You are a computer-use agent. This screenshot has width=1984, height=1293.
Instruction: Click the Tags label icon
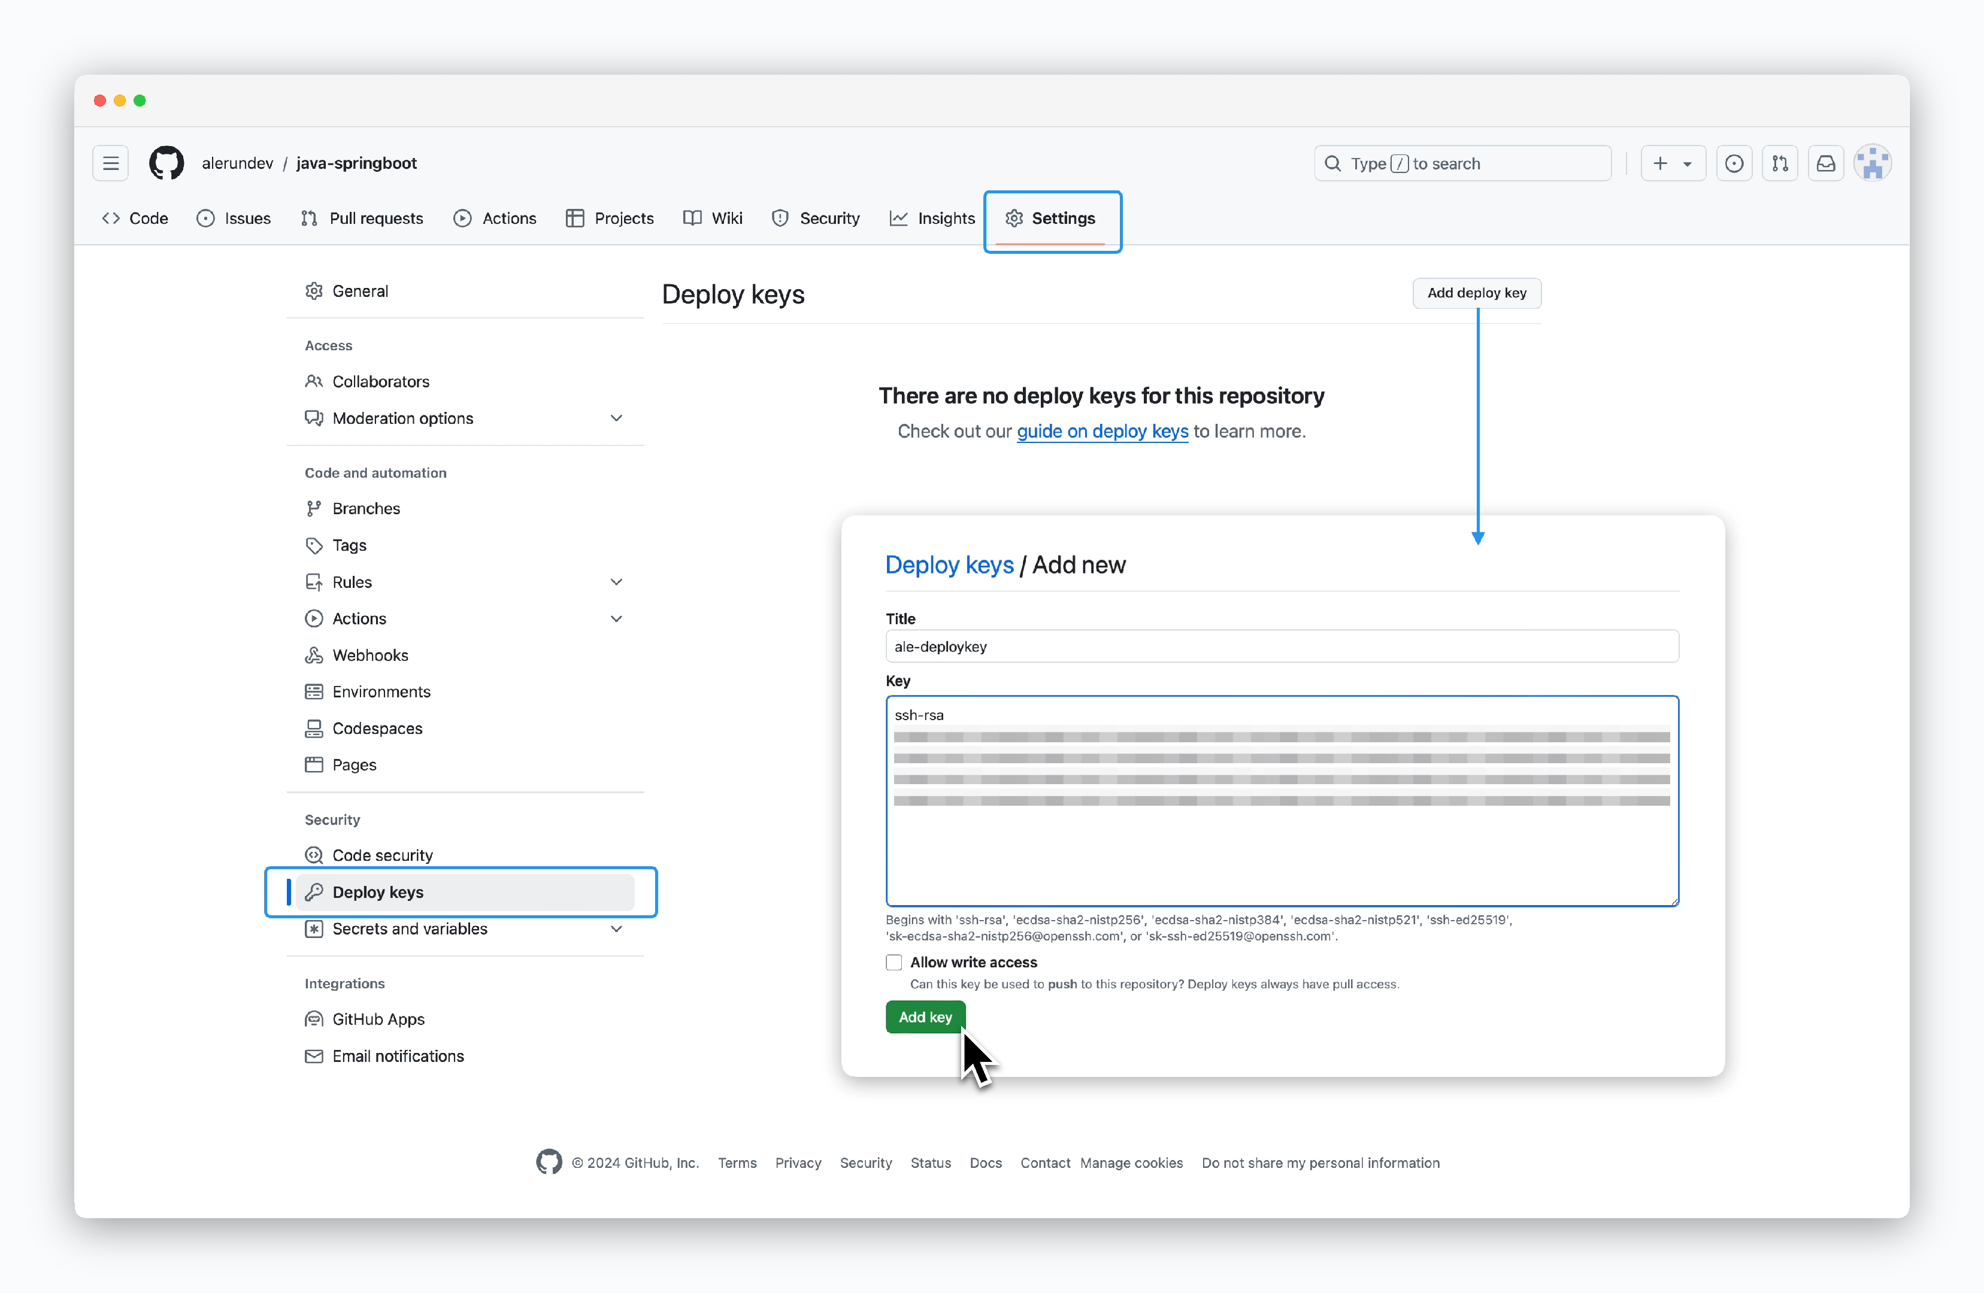313,545
